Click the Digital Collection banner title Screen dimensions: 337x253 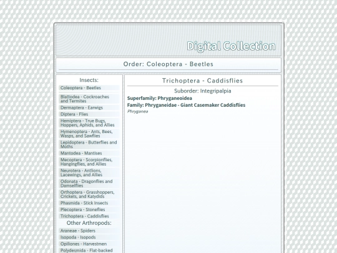(231, 46)
